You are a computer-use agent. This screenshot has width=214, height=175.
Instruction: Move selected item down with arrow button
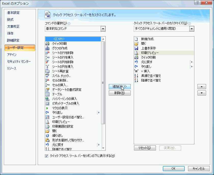pos(202,93)
